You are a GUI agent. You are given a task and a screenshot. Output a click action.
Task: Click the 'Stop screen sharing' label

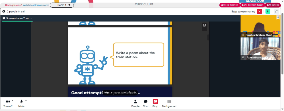[243, 12]
